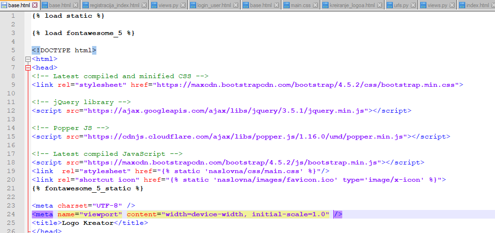Click the 'Latest compiled and minified CSS' comment
This screenshot has width=495, height=233.
[x=120, y=76]
